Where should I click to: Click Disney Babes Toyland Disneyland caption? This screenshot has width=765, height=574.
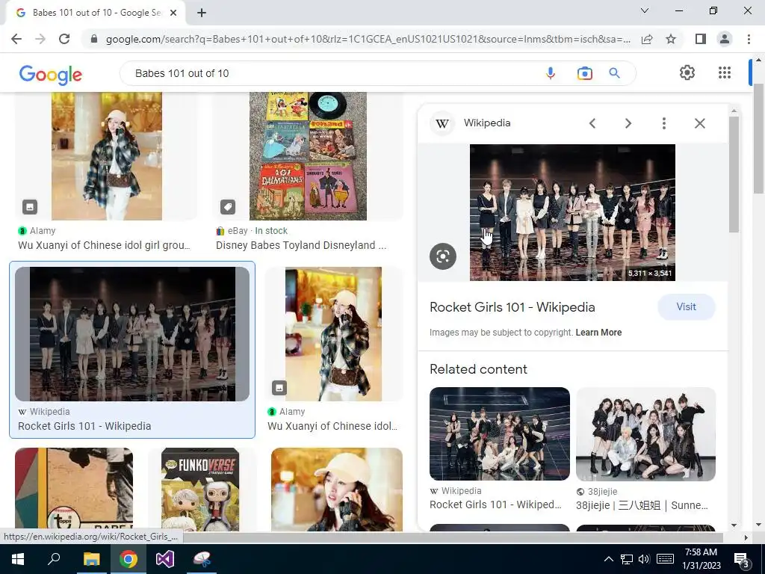(301, 245)
